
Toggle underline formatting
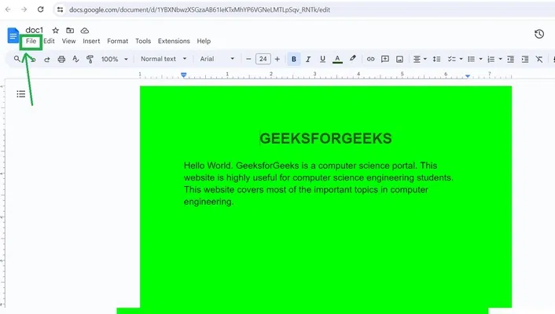click(x=322, y=59)
